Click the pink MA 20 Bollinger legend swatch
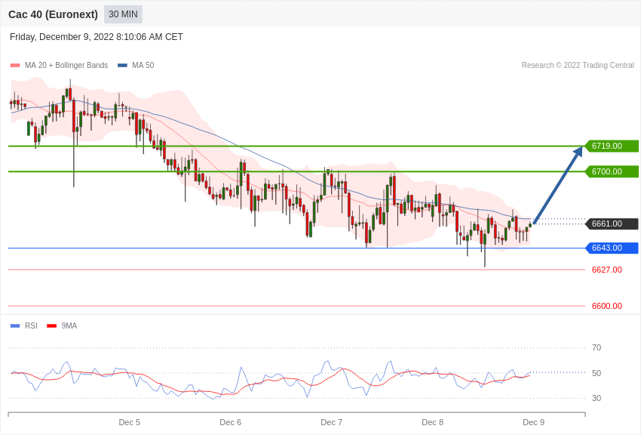 (15, 66)
